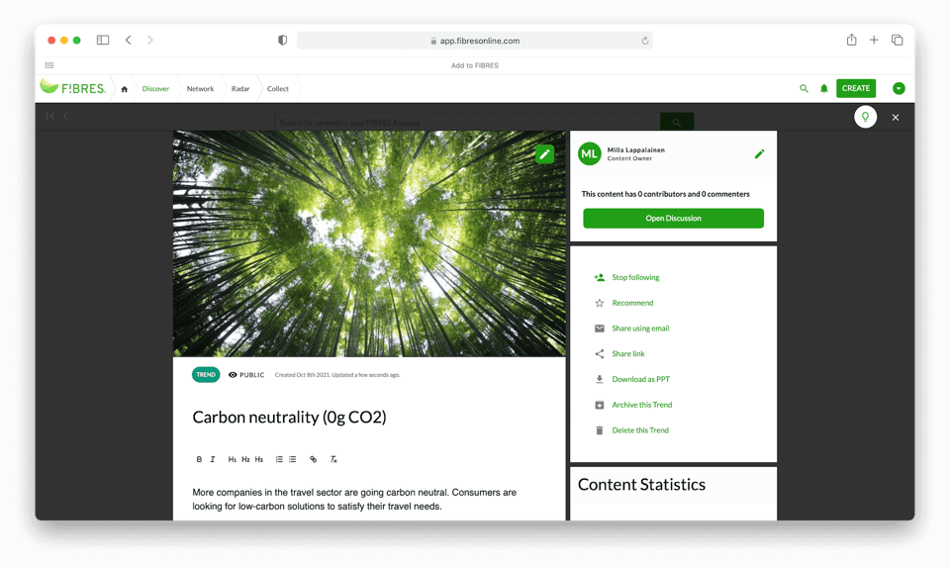Open the green account dropdown arrow
Image resolution: width=950 pixels, height=567 pixels.
(899, 89)
